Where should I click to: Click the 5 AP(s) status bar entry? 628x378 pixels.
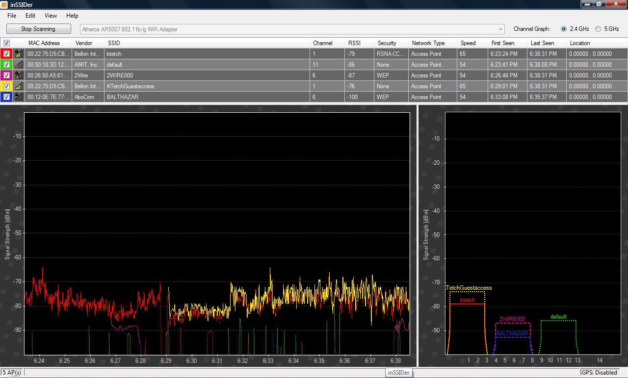click(12, 373)
